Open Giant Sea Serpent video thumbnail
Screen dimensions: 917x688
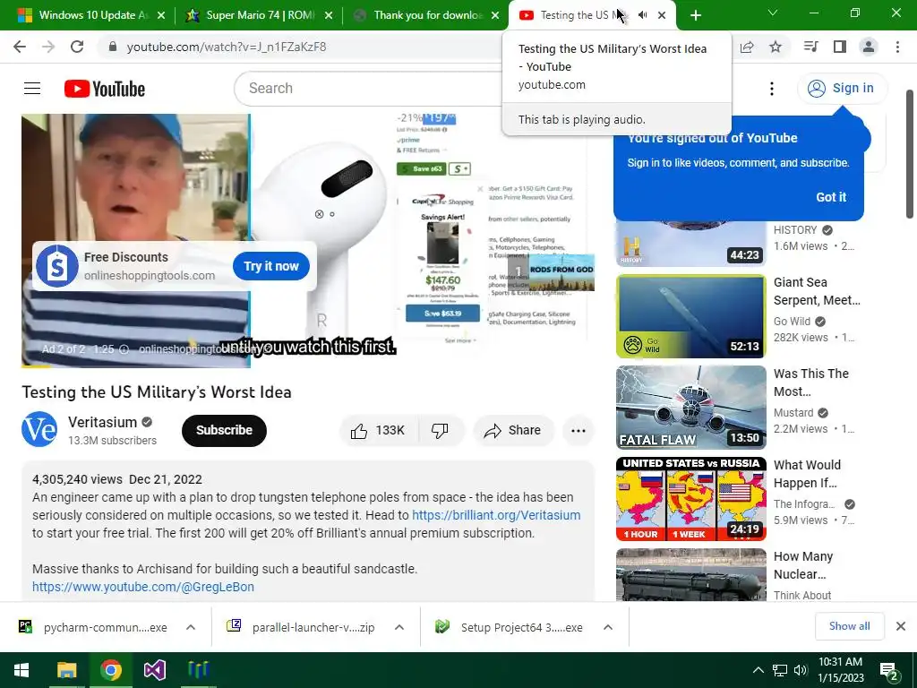(x=690, y=316)
